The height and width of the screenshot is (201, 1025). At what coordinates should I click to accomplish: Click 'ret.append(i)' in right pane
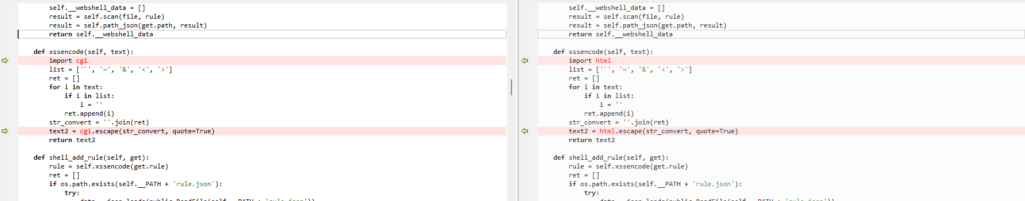tap(609, 113)
